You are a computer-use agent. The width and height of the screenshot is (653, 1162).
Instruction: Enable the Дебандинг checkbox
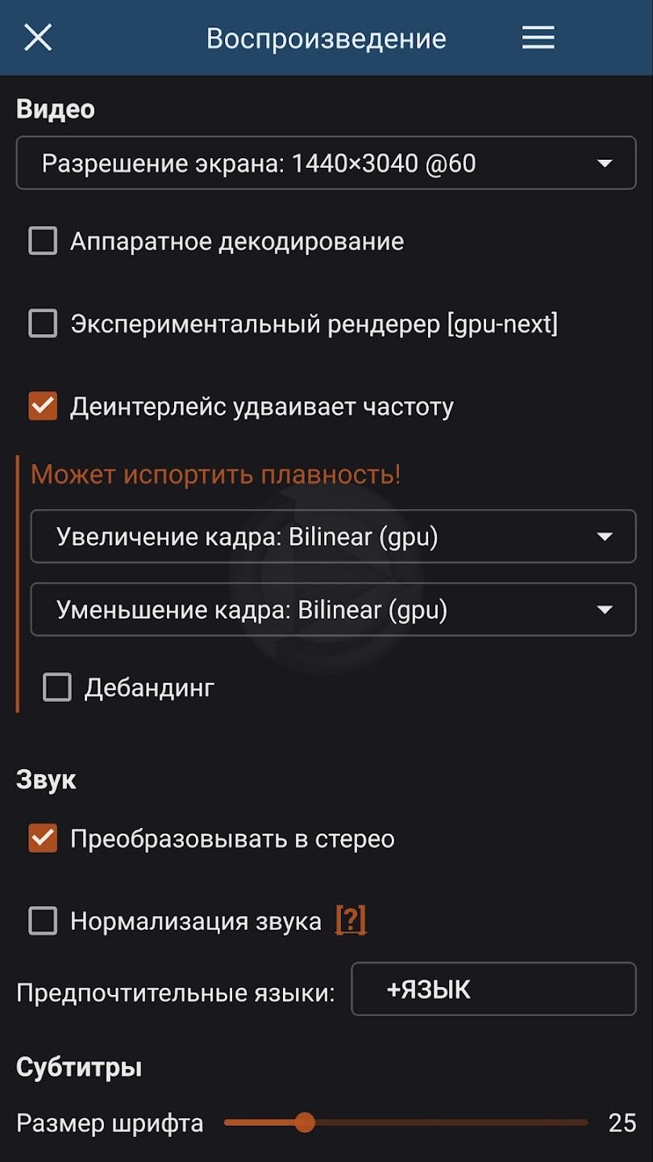(57, 688)
